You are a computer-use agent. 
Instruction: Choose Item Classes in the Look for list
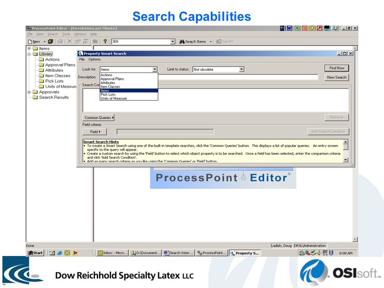(129, 87)
